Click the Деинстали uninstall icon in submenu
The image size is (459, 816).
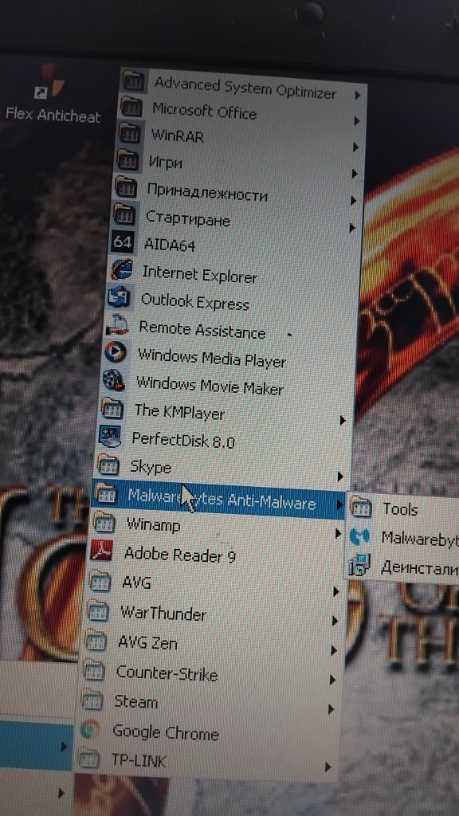[360, 564]
